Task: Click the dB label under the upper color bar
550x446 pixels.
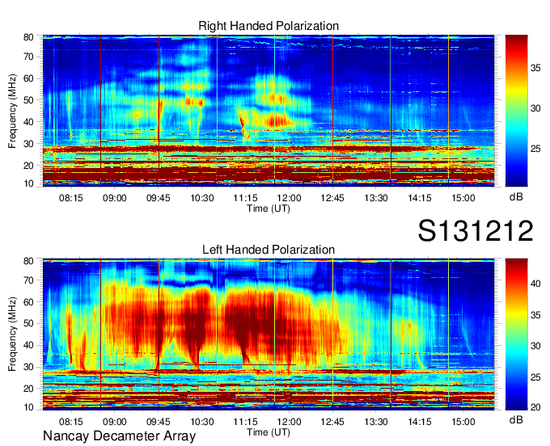Action: coord(516,197)
